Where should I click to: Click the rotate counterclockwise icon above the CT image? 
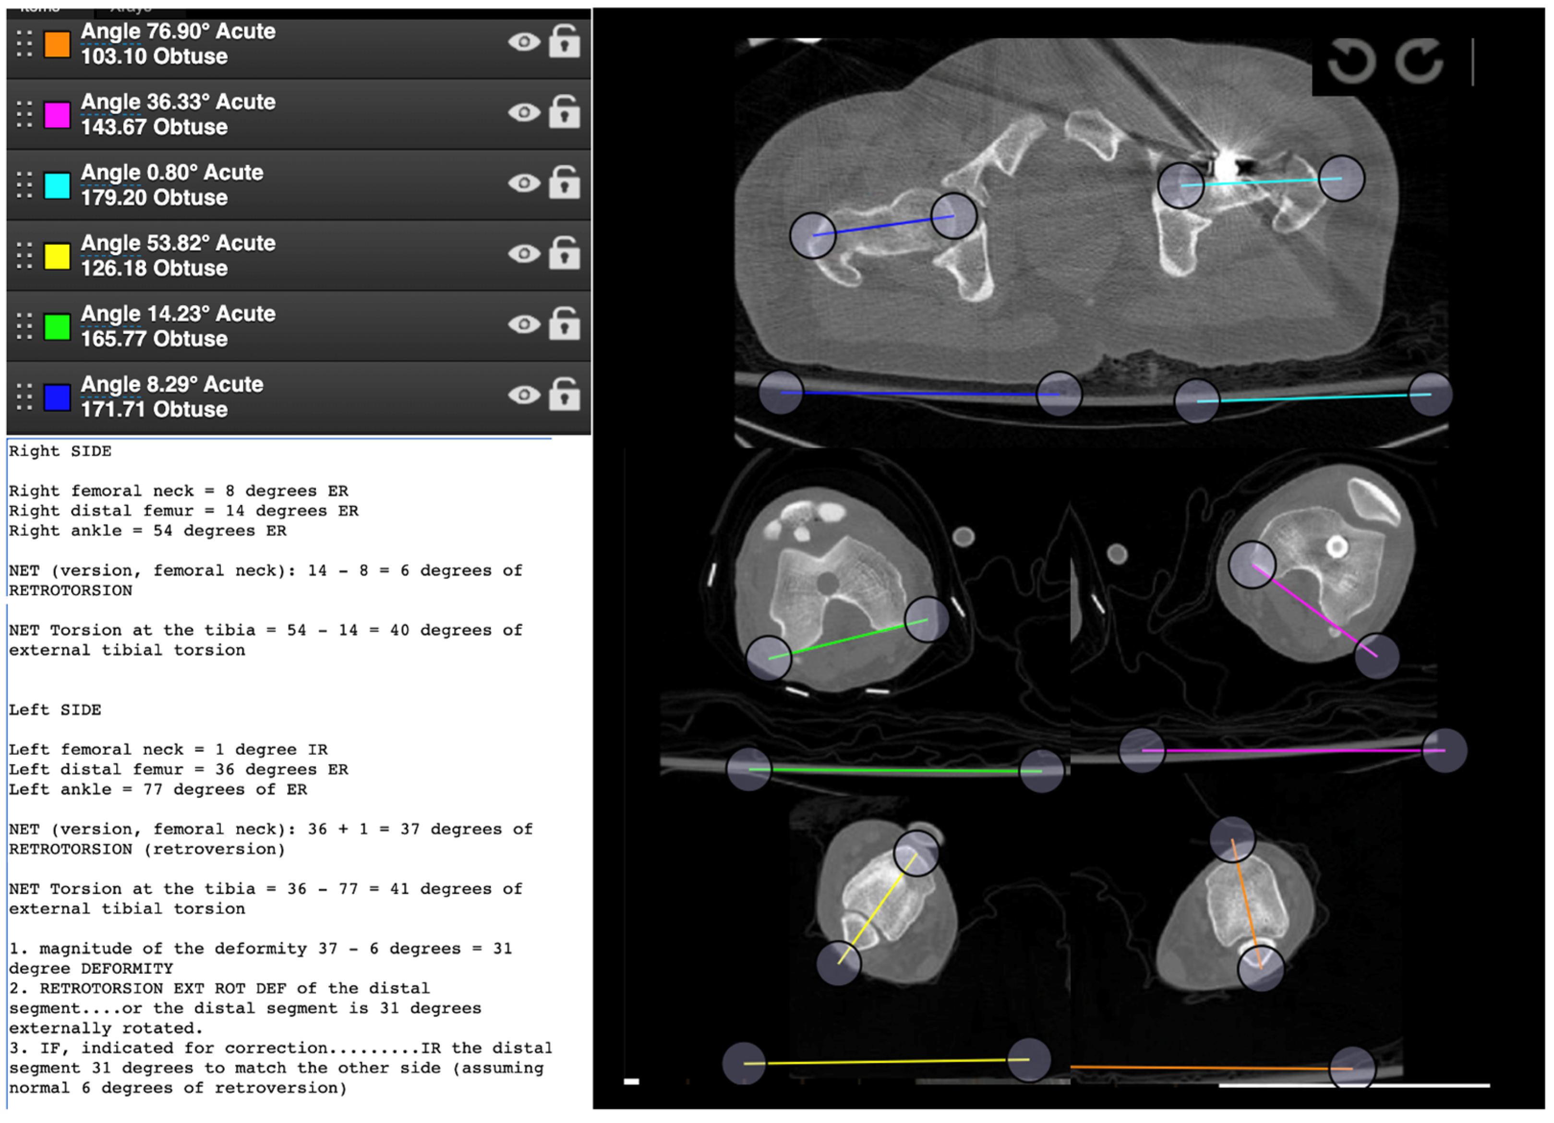click(1353, 61)
